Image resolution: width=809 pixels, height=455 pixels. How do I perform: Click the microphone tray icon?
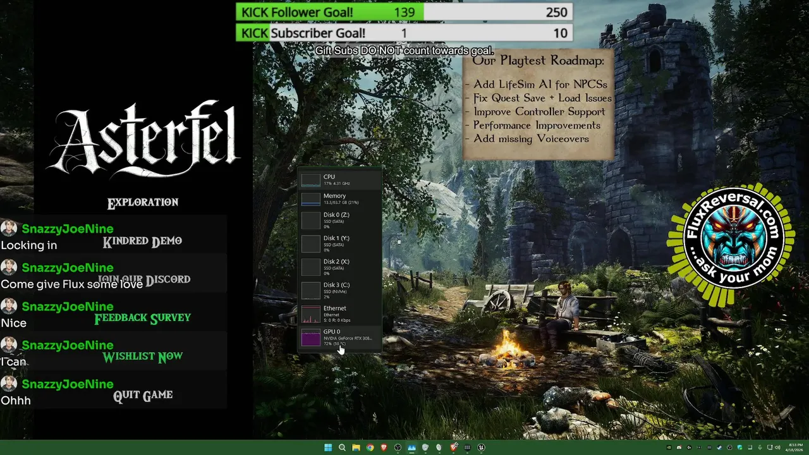760,447
